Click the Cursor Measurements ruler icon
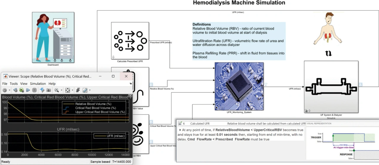 [x=85, y=90]
